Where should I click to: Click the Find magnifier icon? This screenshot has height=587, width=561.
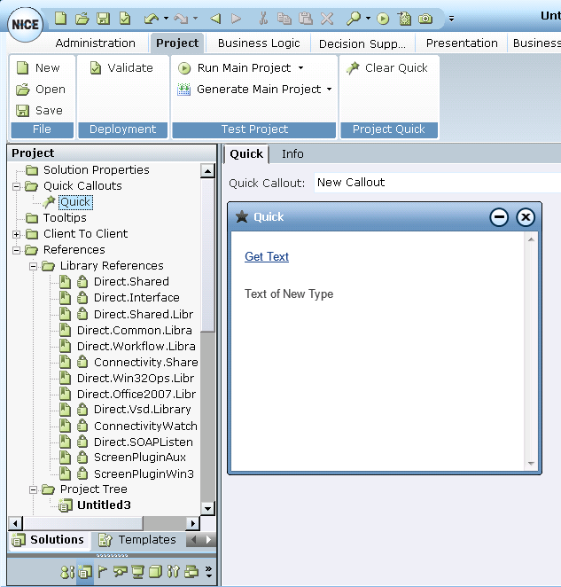(354, 18)
